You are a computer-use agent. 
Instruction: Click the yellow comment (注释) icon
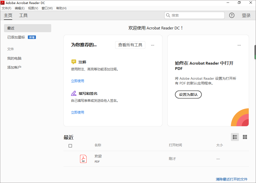74,62
